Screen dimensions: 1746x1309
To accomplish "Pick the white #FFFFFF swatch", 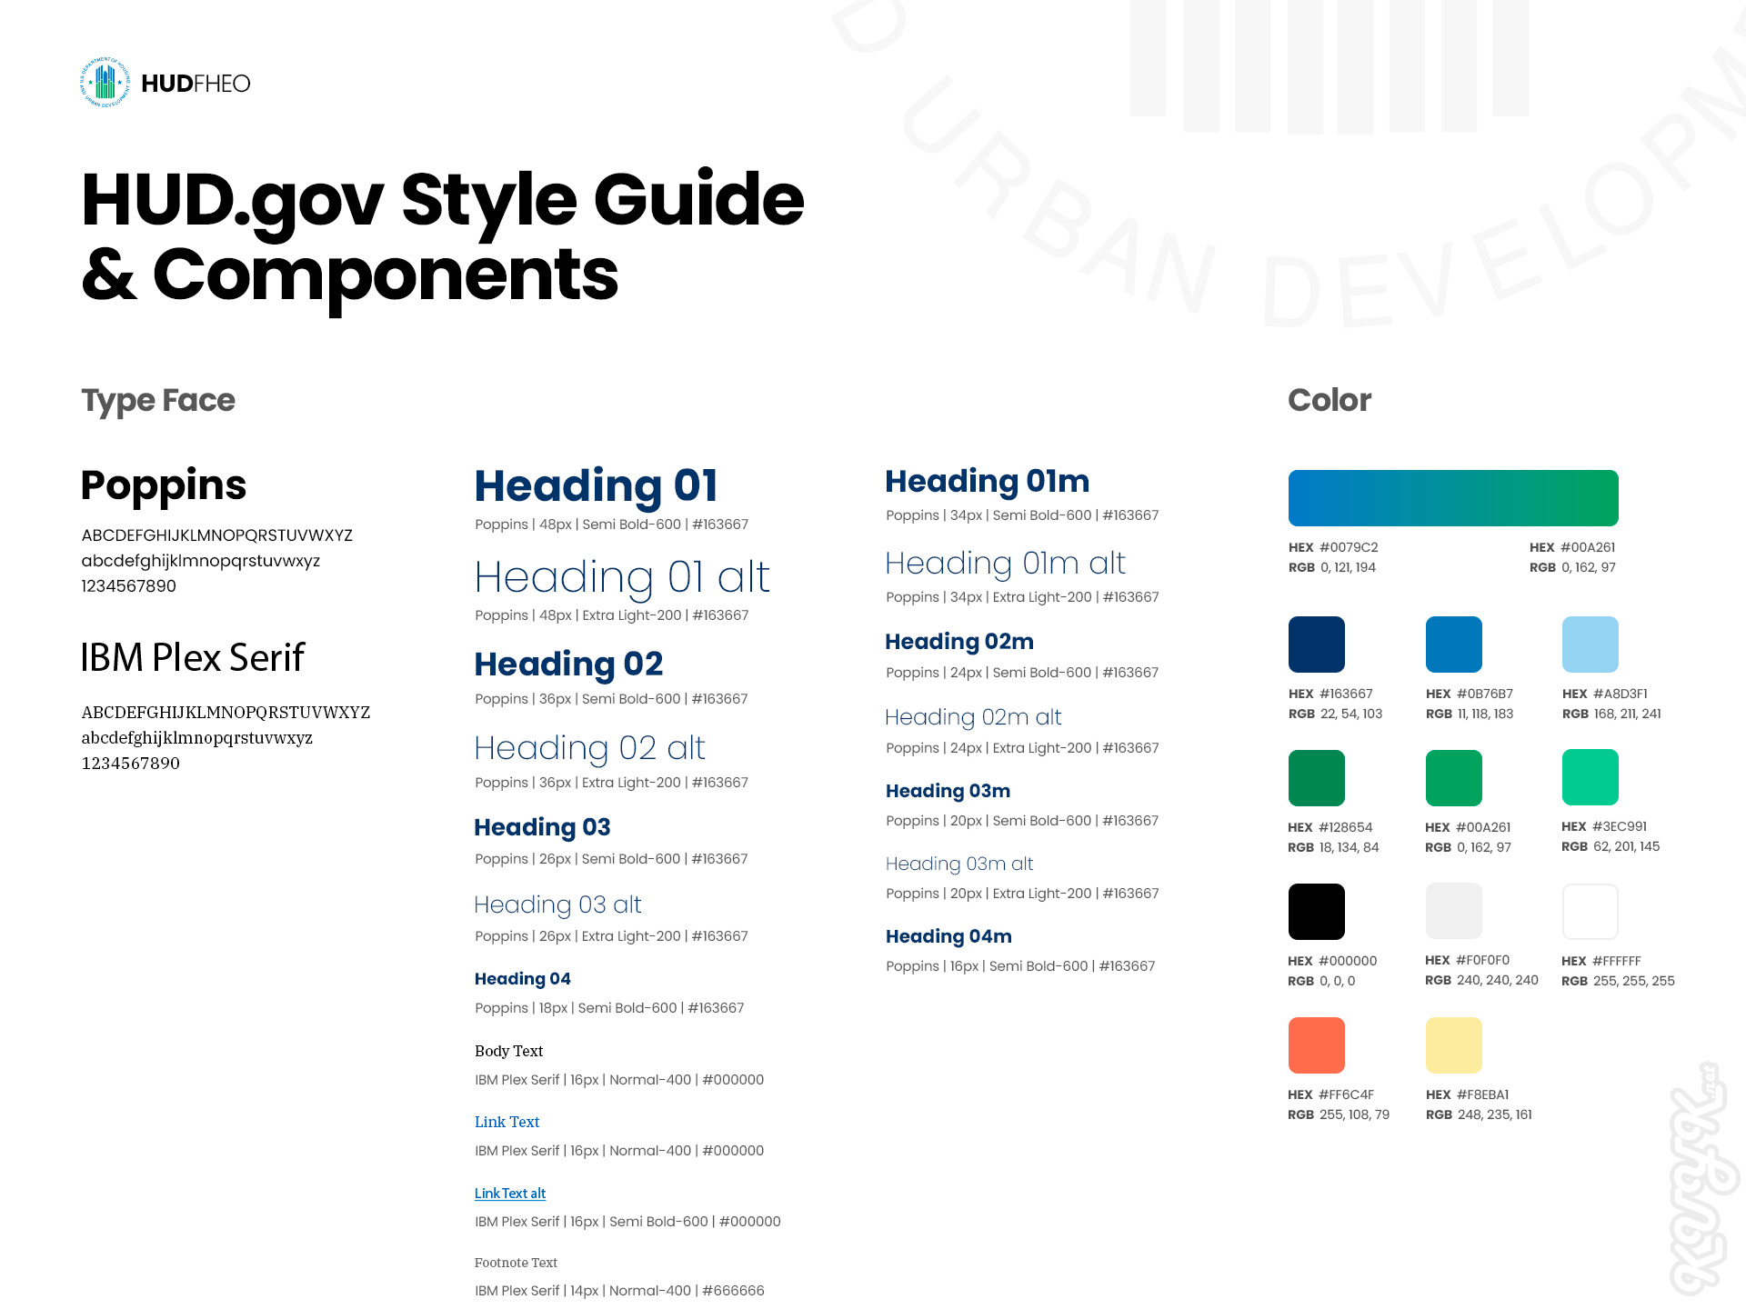I will click(1590, 912).
